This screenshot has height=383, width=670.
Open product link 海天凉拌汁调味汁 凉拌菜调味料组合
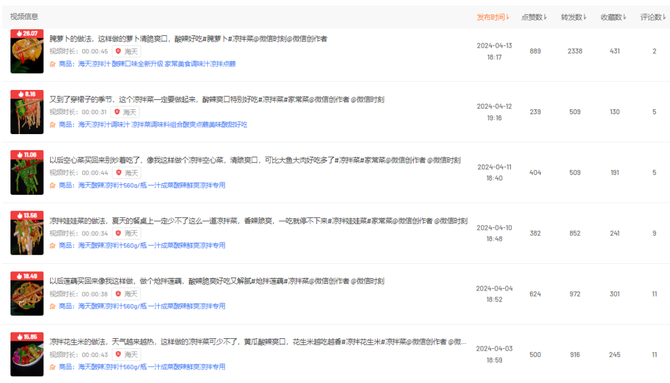pyautogui.click(x=163, y=125)
